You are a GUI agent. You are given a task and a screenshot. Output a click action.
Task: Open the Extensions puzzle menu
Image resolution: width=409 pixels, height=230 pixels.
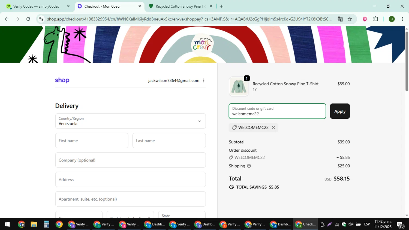point(376,19)
